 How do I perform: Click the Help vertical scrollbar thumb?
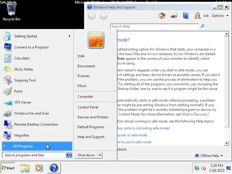pyautogui.click(x=226, y=81)
